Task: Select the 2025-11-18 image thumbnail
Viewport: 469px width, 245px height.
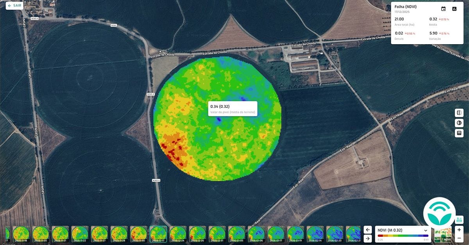Action: [x=21, y=234]
